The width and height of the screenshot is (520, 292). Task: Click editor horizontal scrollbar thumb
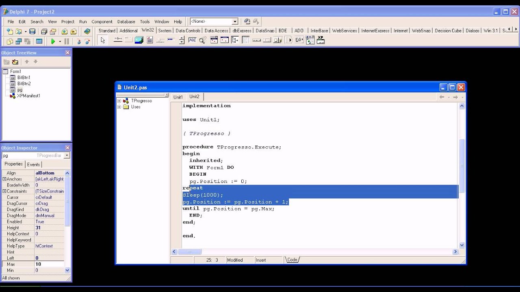[189, 252]
